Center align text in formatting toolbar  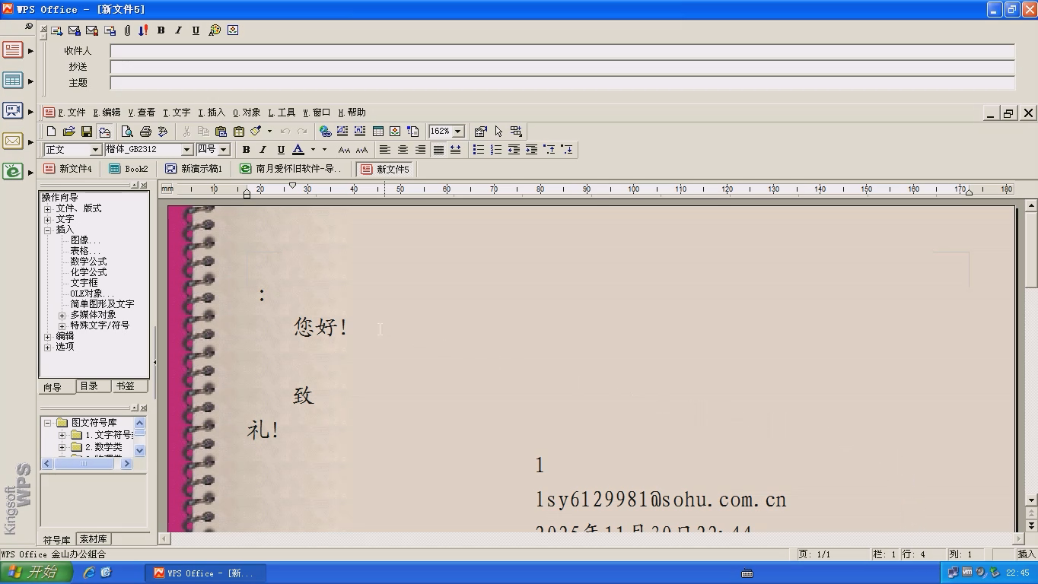pos(403,150)
